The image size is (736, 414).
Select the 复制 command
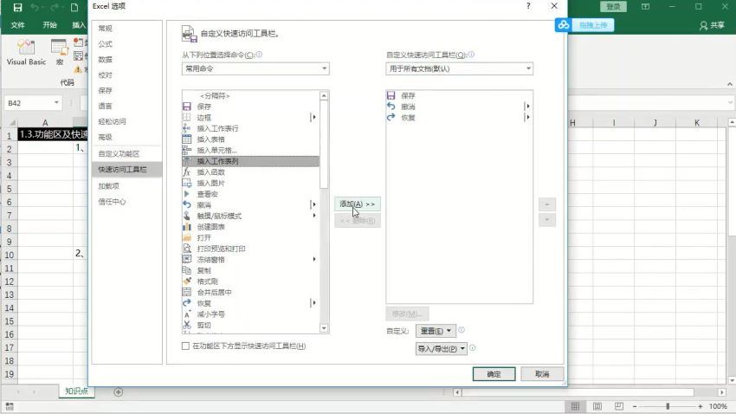pos(250,270)
